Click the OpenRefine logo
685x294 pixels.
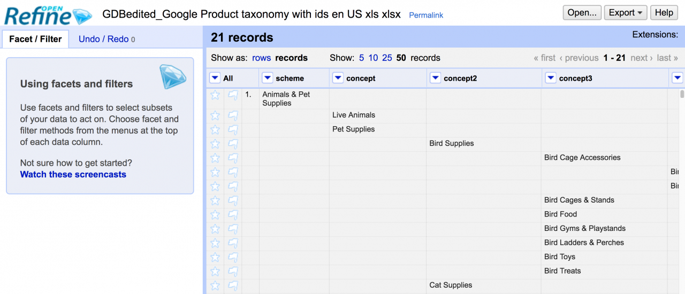48,14
